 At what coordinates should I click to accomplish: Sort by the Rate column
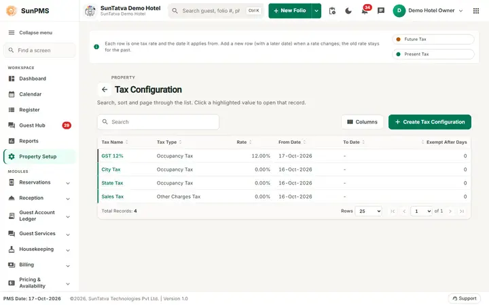244,142
